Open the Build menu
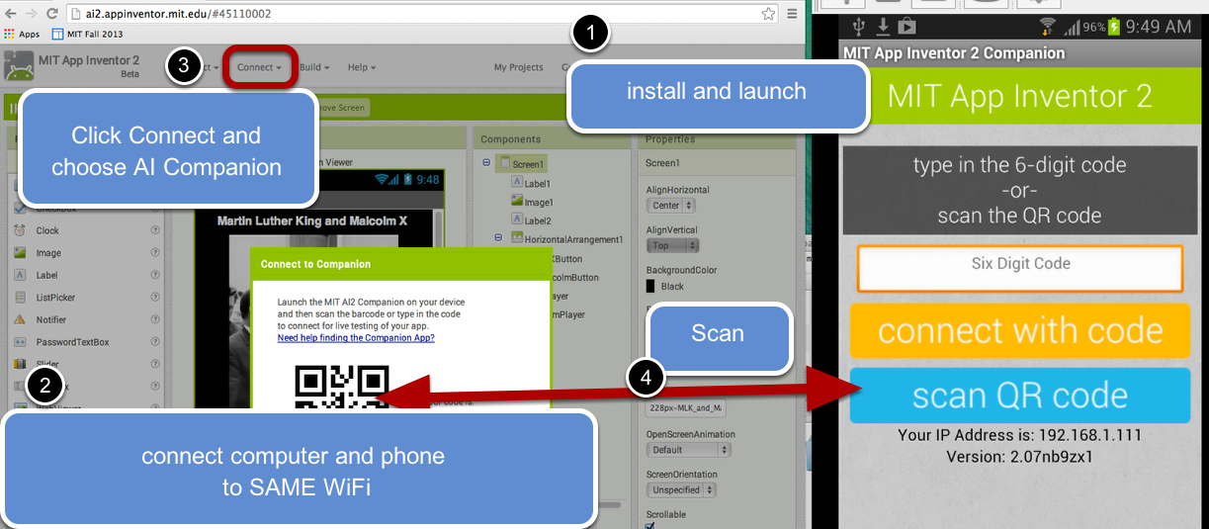The height and width of the screenshot is (529, 1209). coord(313,67)
